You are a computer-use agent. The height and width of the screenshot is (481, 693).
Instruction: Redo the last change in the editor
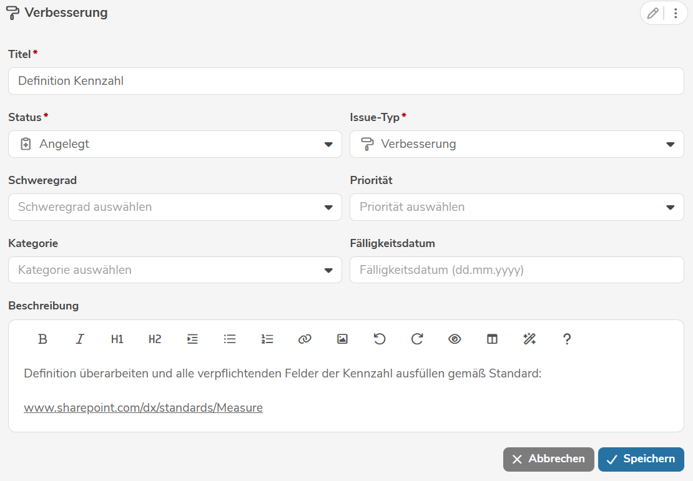click(x=417, y=339)
